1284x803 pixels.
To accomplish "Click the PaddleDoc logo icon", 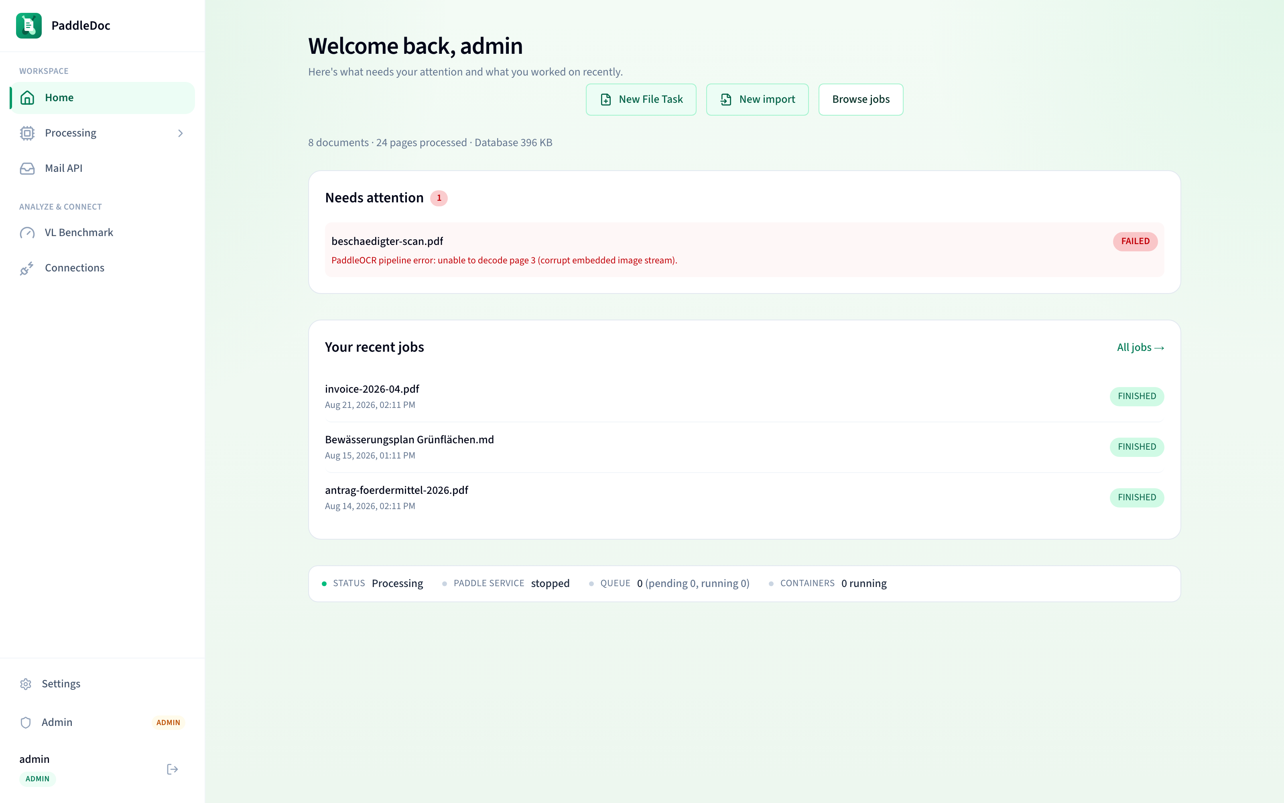I will (28, 25).
